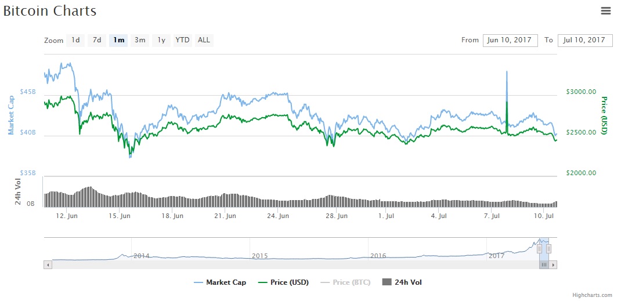Select the left navigator range handle
This screenshot has width=621, height=301.
pyautogui.click(x=539, y=248)
